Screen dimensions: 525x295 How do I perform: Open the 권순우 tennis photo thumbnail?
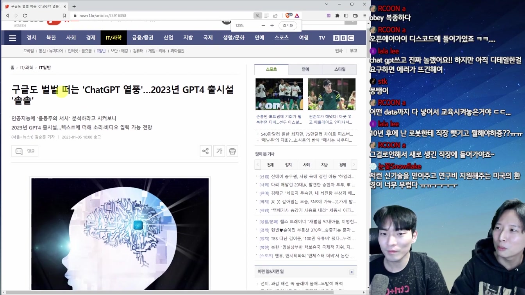click(x=332, y=94)
